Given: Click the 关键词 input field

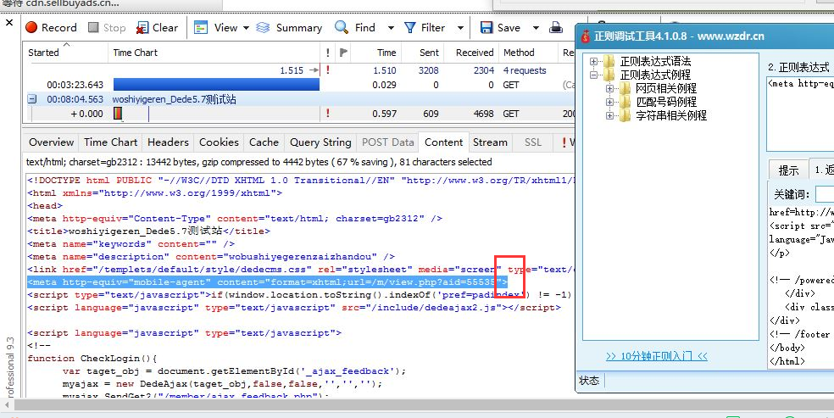Looking at the screenshot, I should [824, 195].
